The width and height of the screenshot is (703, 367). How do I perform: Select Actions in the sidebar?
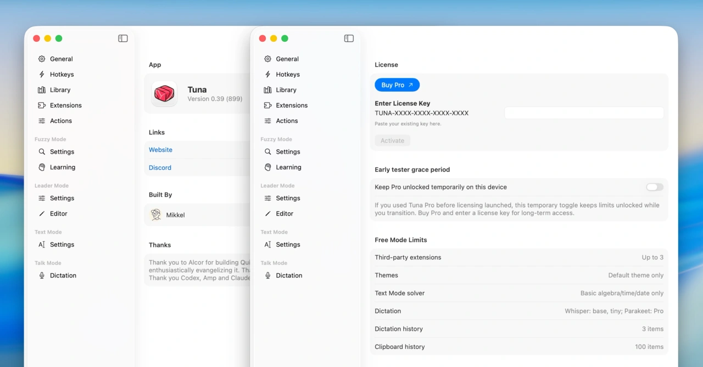[x=286, y=121]
